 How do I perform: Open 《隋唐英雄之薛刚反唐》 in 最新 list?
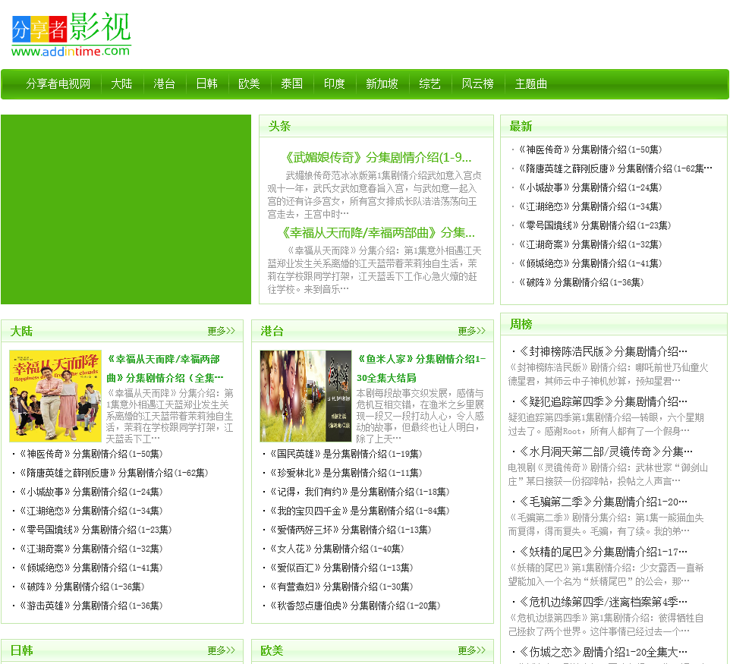click(x=615, y=168)
